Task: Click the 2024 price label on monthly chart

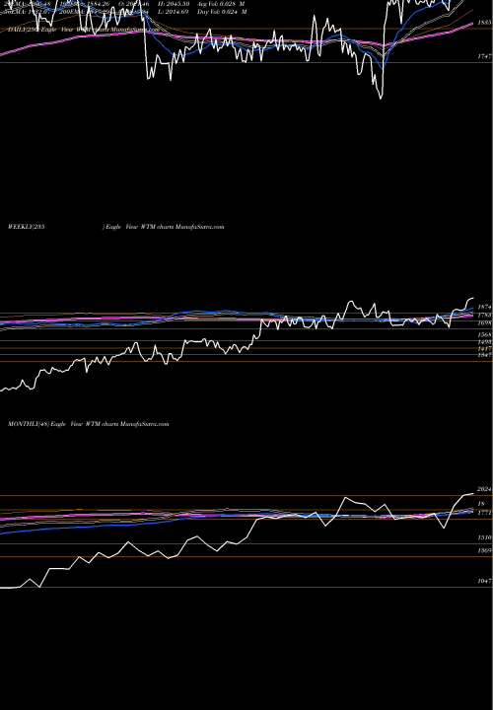Action: (484, 489)
